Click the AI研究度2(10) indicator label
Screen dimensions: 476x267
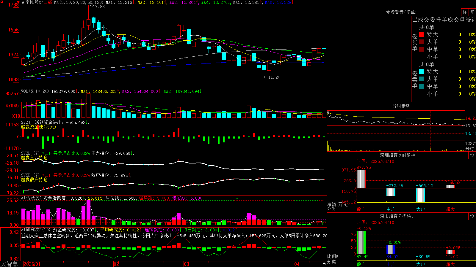[x=36, y=230]
